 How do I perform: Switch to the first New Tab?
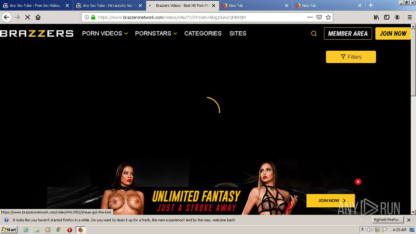pyautogui.click(x=256, y=6)
